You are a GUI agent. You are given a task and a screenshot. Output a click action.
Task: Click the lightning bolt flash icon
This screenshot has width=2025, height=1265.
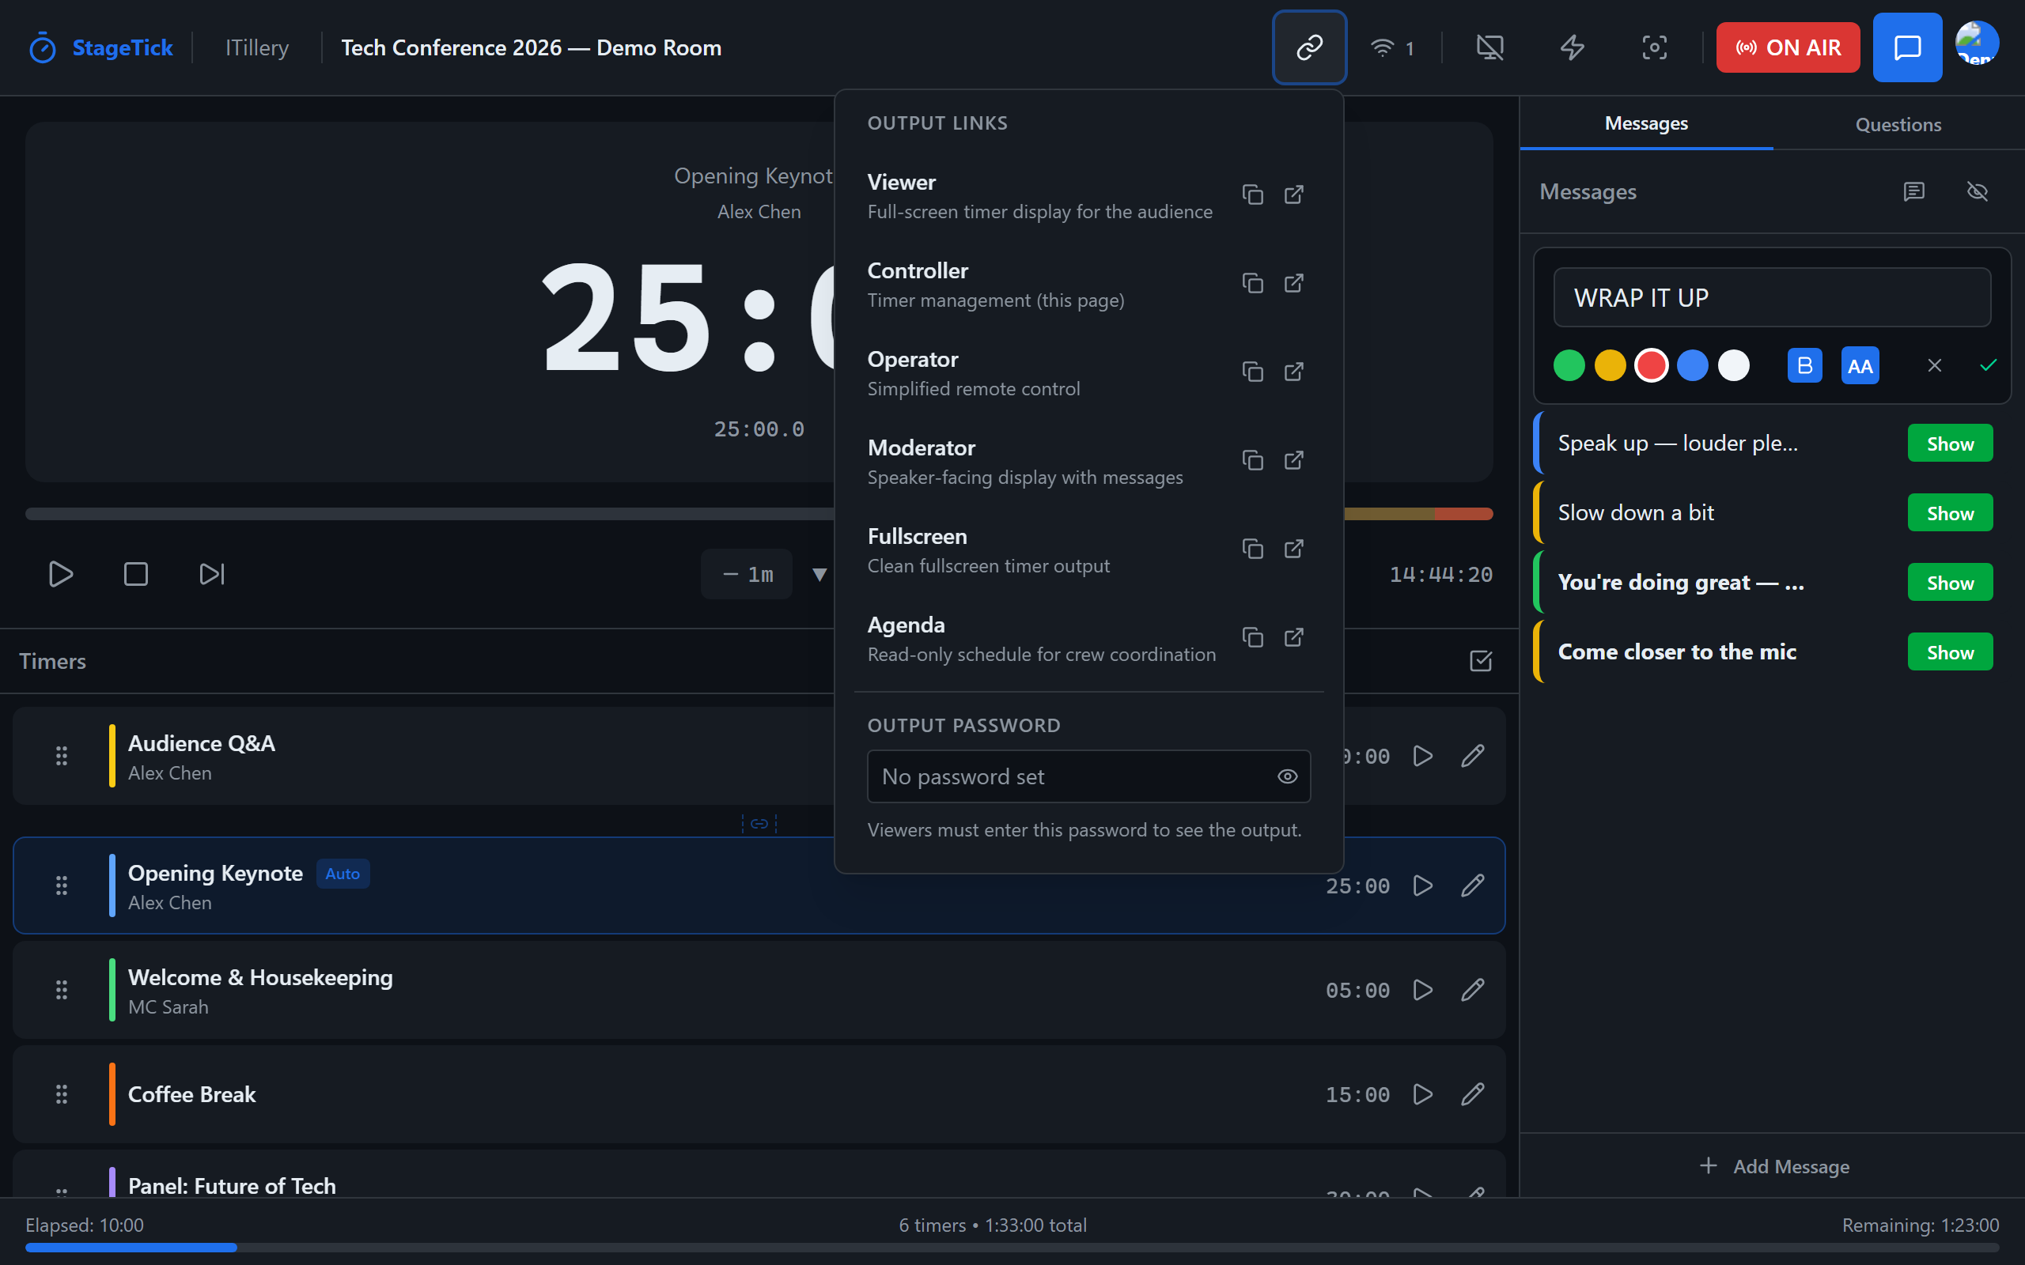(1573, 47)
